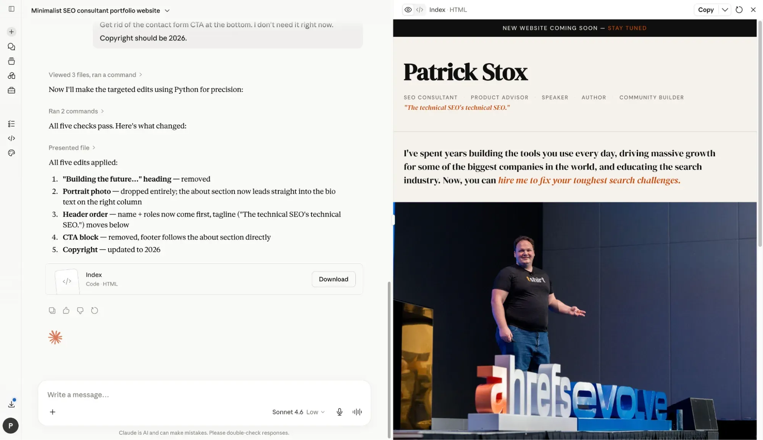The image size is (763, 440).
Task: Click 'Copyright should be 2026.' message text
Action: coord(143,38)
